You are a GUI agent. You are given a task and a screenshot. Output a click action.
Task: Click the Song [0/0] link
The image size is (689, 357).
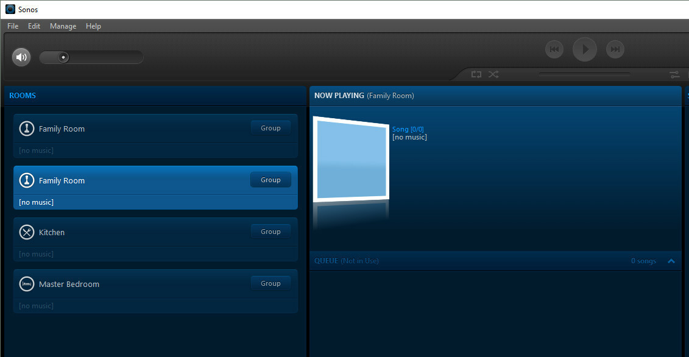(408, 129)
